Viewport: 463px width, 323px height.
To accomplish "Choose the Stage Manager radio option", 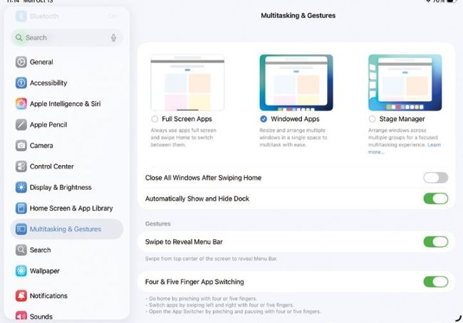I will (x=373, y=119).
